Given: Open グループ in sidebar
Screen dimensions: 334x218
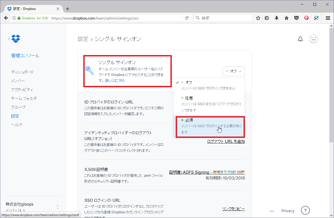Looking at the screenshot, I should (18, 107).
